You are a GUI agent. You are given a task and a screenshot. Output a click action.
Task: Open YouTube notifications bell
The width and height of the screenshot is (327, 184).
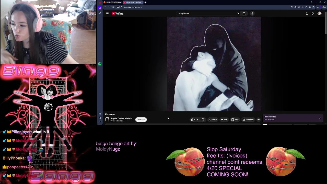pos(312,14)
